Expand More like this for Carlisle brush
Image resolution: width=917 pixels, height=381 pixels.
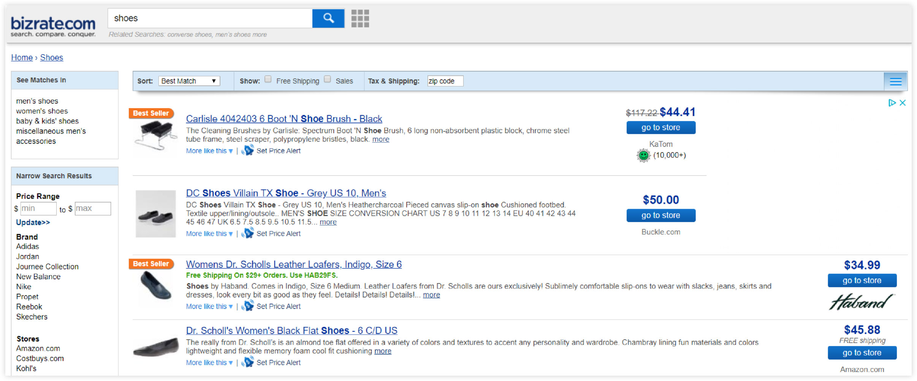(x=209, y=151)
